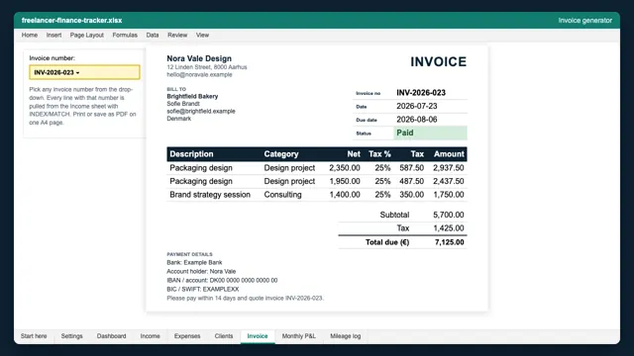
Task: Open the Review menu
Action: [177, 36]
